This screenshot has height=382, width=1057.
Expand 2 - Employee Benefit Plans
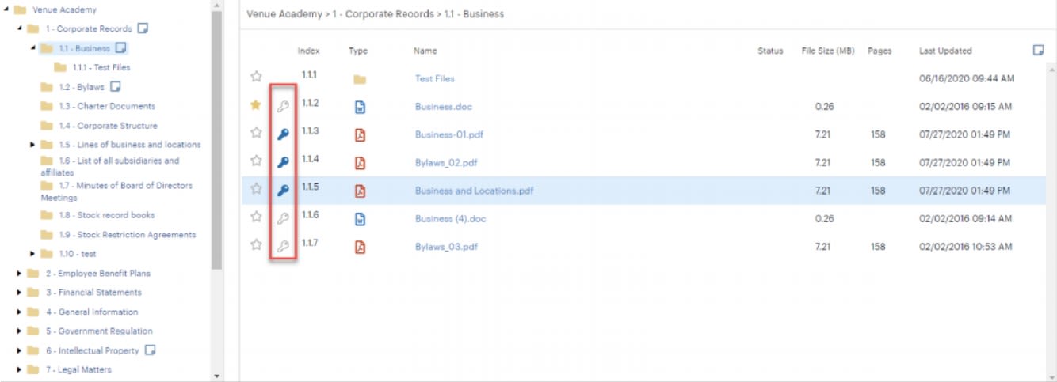[x=19, y=273]
